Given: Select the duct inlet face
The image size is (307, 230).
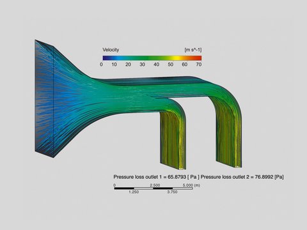Looking at the screenshot, I should 44,98.
